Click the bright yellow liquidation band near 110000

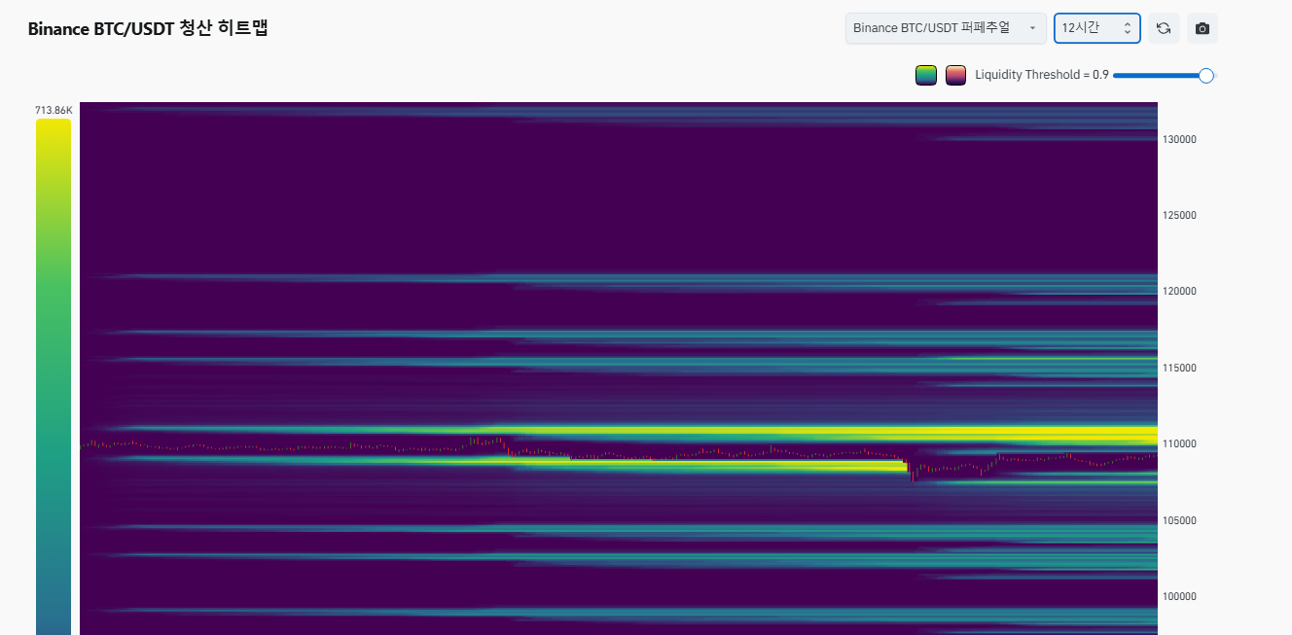click(827, 433)
